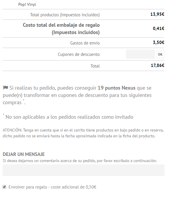
Task: Click the 13,95€ products total amount
Action: (x=157, y=14)
